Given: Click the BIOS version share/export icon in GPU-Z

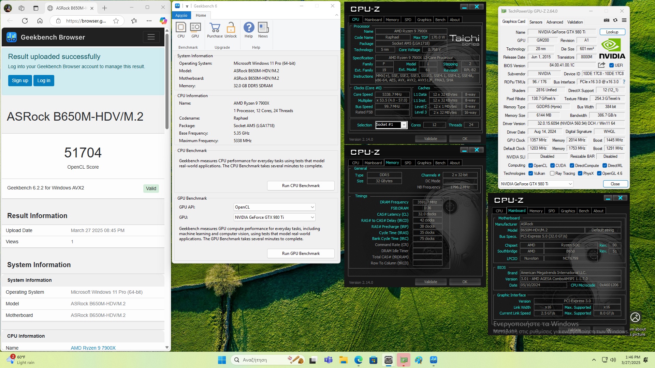Looking at the screenshot, I should (601, 65).
